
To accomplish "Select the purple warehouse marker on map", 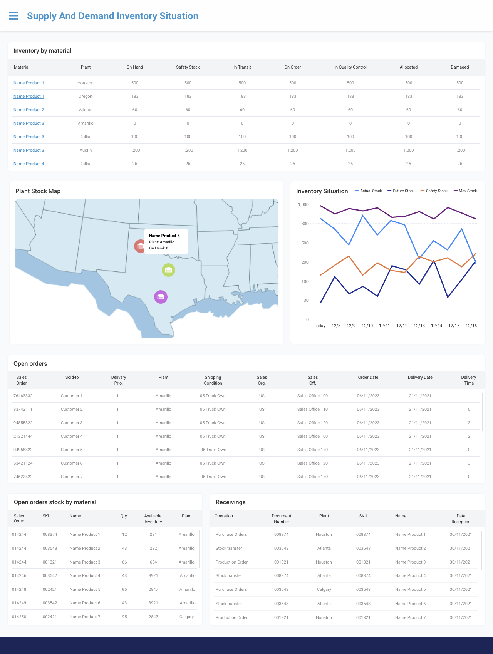I will pyautogui.click(x=161, y=297).
